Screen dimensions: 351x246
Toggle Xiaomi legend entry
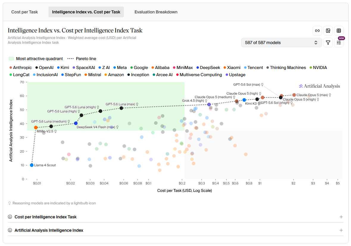click(x=232, y=68)
